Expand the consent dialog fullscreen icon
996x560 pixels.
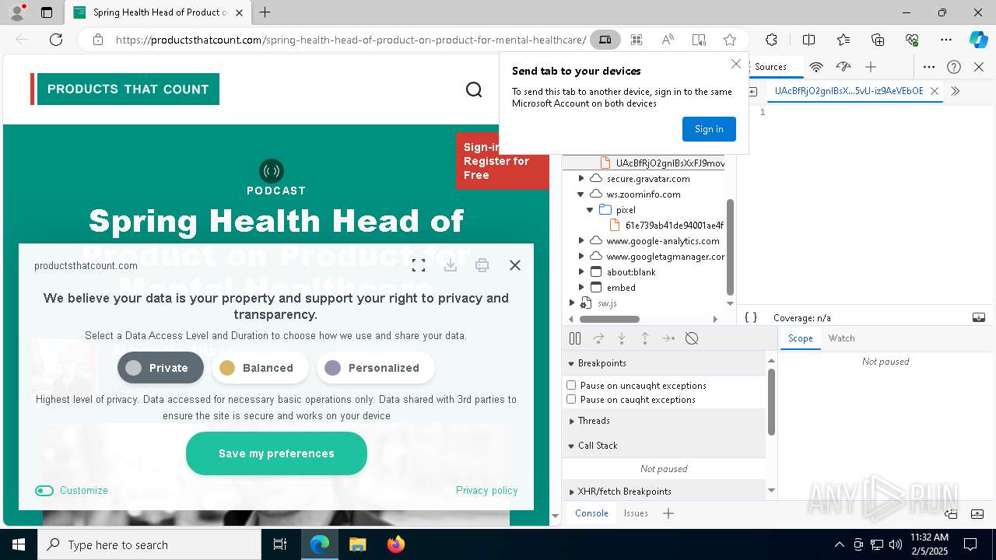click(x=419, y=266)
